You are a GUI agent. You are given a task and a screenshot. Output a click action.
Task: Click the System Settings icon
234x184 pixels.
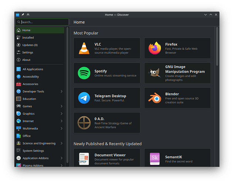[x=18, y=151]
